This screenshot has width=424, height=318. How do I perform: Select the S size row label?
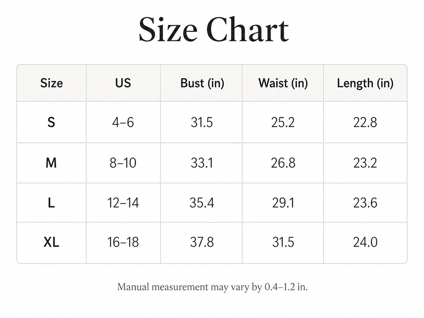(51, 122)
